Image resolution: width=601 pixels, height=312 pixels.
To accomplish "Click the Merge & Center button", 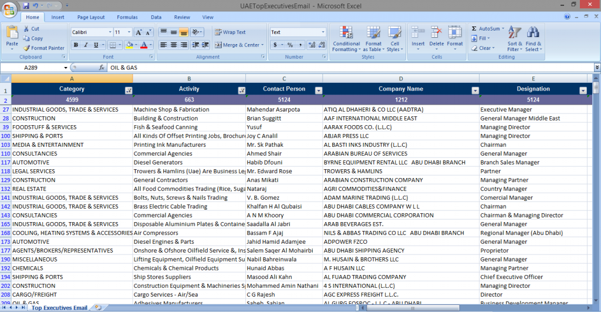I will point(237,45).
